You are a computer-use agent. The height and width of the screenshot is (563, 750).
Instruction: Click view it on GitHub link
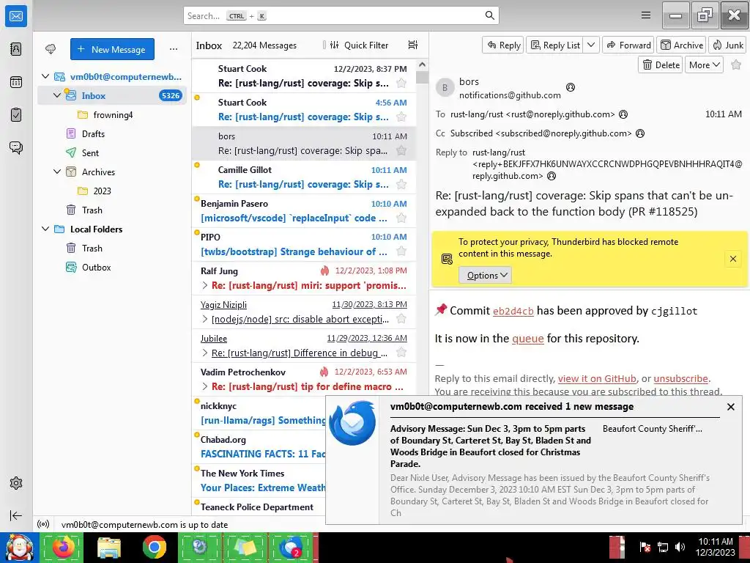pos(597,379)
